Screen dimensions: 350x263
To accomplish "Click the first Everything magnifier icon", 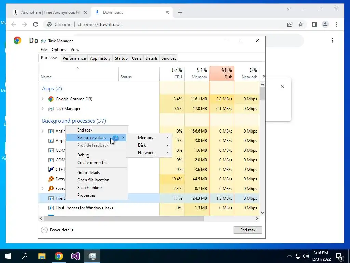I will tap(51, 179).
